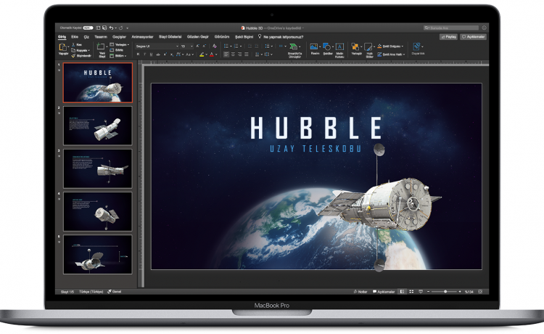Click the Şekiller (shapes) icon
Screen dimensions: 544x334
point(326,46)
